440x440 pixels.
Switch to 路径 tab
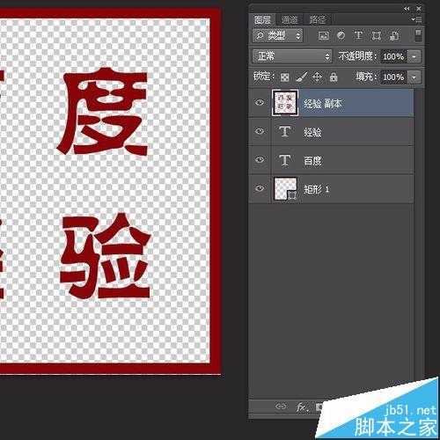(318, 20)
